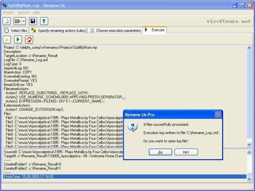Open the Help menu
This screenshot has width=255, height=191.
(x=37, y=13)
